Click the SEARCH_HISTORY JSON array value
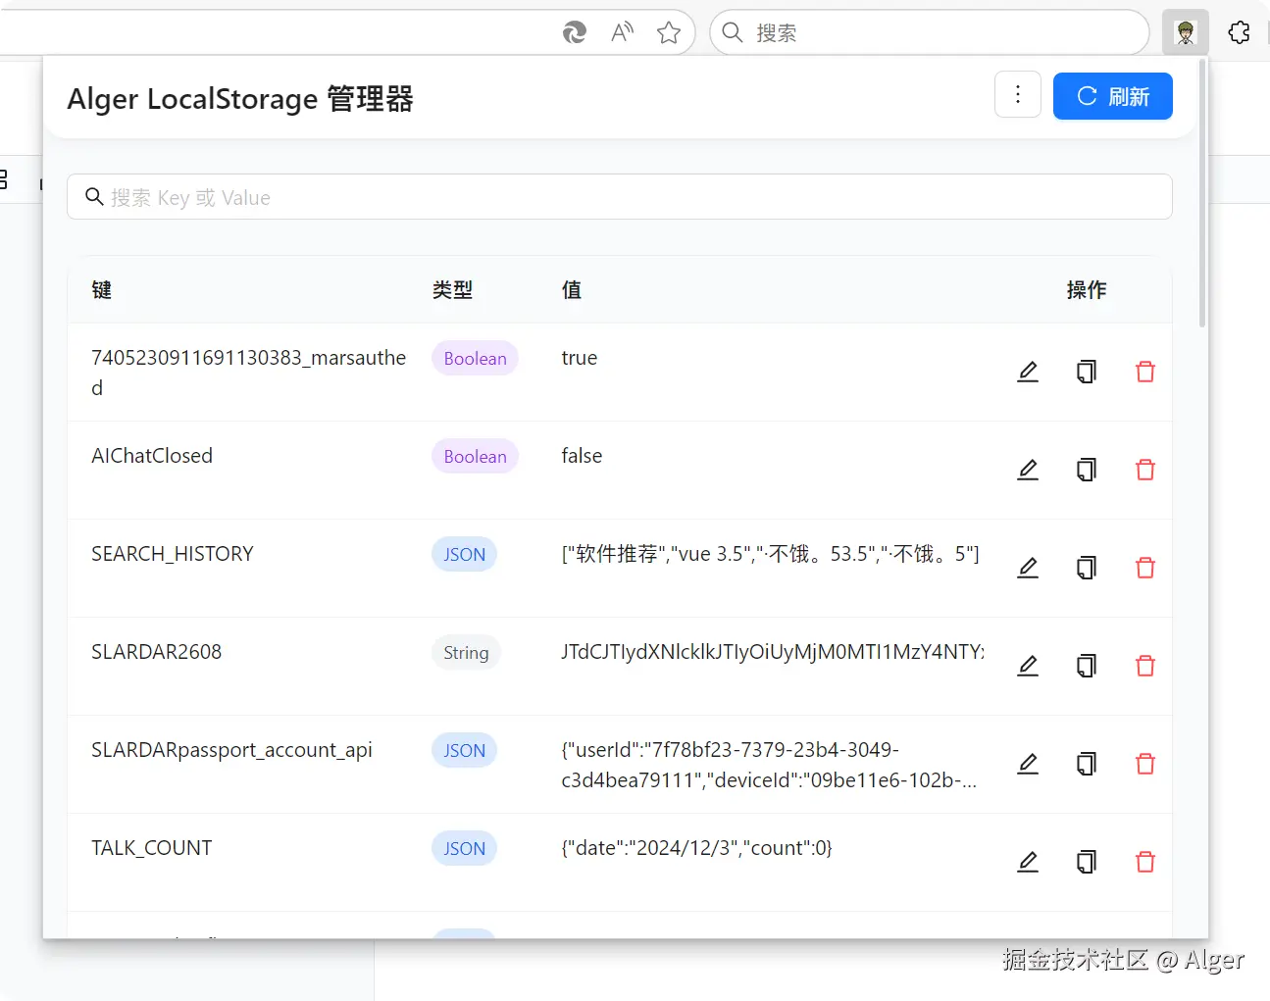This screenshot has width=1270, height=1001. (x=770, y=554)
